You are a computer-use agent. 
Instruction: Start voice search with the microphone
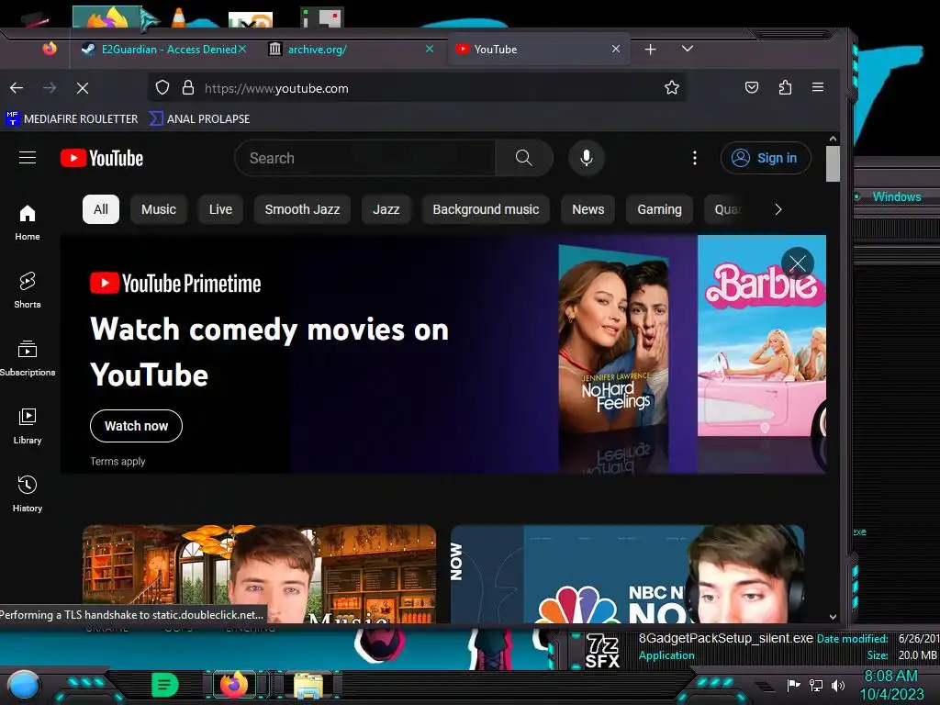pos(587,158)
